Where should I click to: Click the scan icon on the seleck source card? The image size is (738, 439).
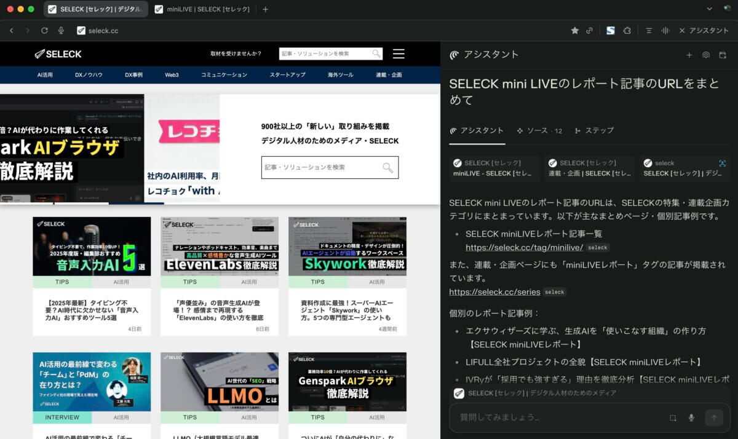(x=722, y=163)
